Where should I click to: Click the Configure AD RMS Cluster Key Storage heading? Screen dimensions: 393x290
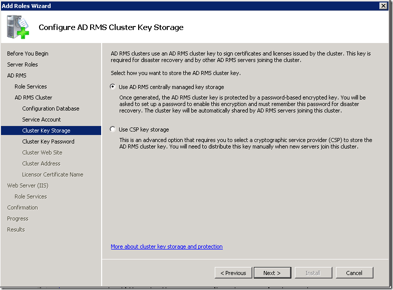(x=111, y=27)
